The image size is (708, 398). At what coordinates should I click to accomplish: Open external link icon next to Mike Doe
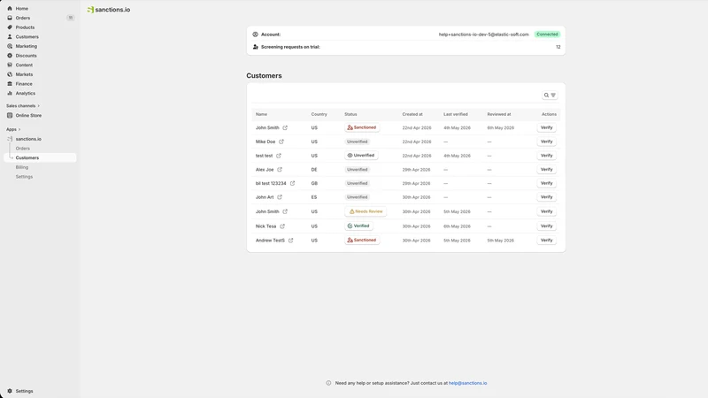coord(281,142)
